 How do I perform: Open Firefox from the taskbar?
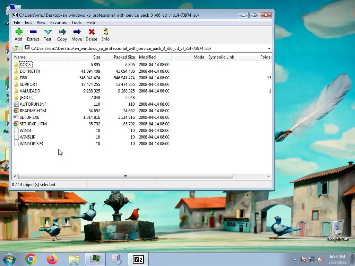coord(52,259)
